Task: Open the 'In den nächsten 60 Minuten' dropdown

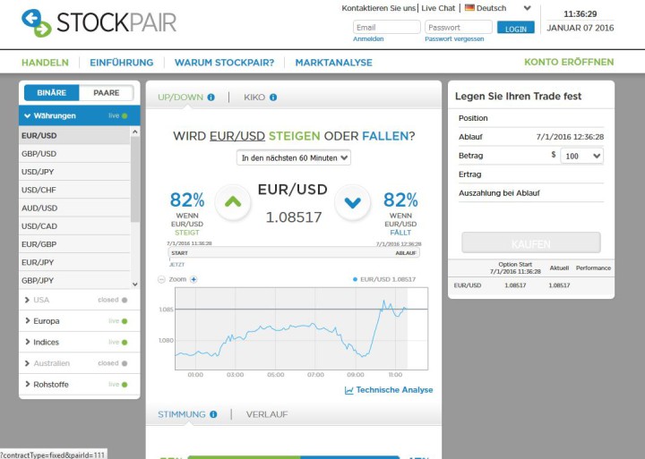Action: click(x=294, y=157)
